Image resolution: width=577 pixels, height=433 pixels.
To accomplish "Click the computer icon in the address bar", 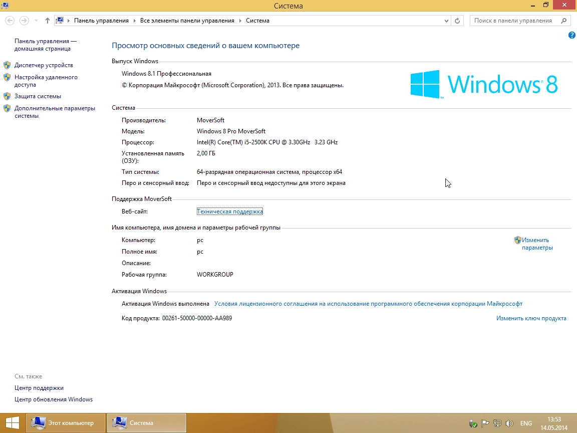I will click(60, 21).
